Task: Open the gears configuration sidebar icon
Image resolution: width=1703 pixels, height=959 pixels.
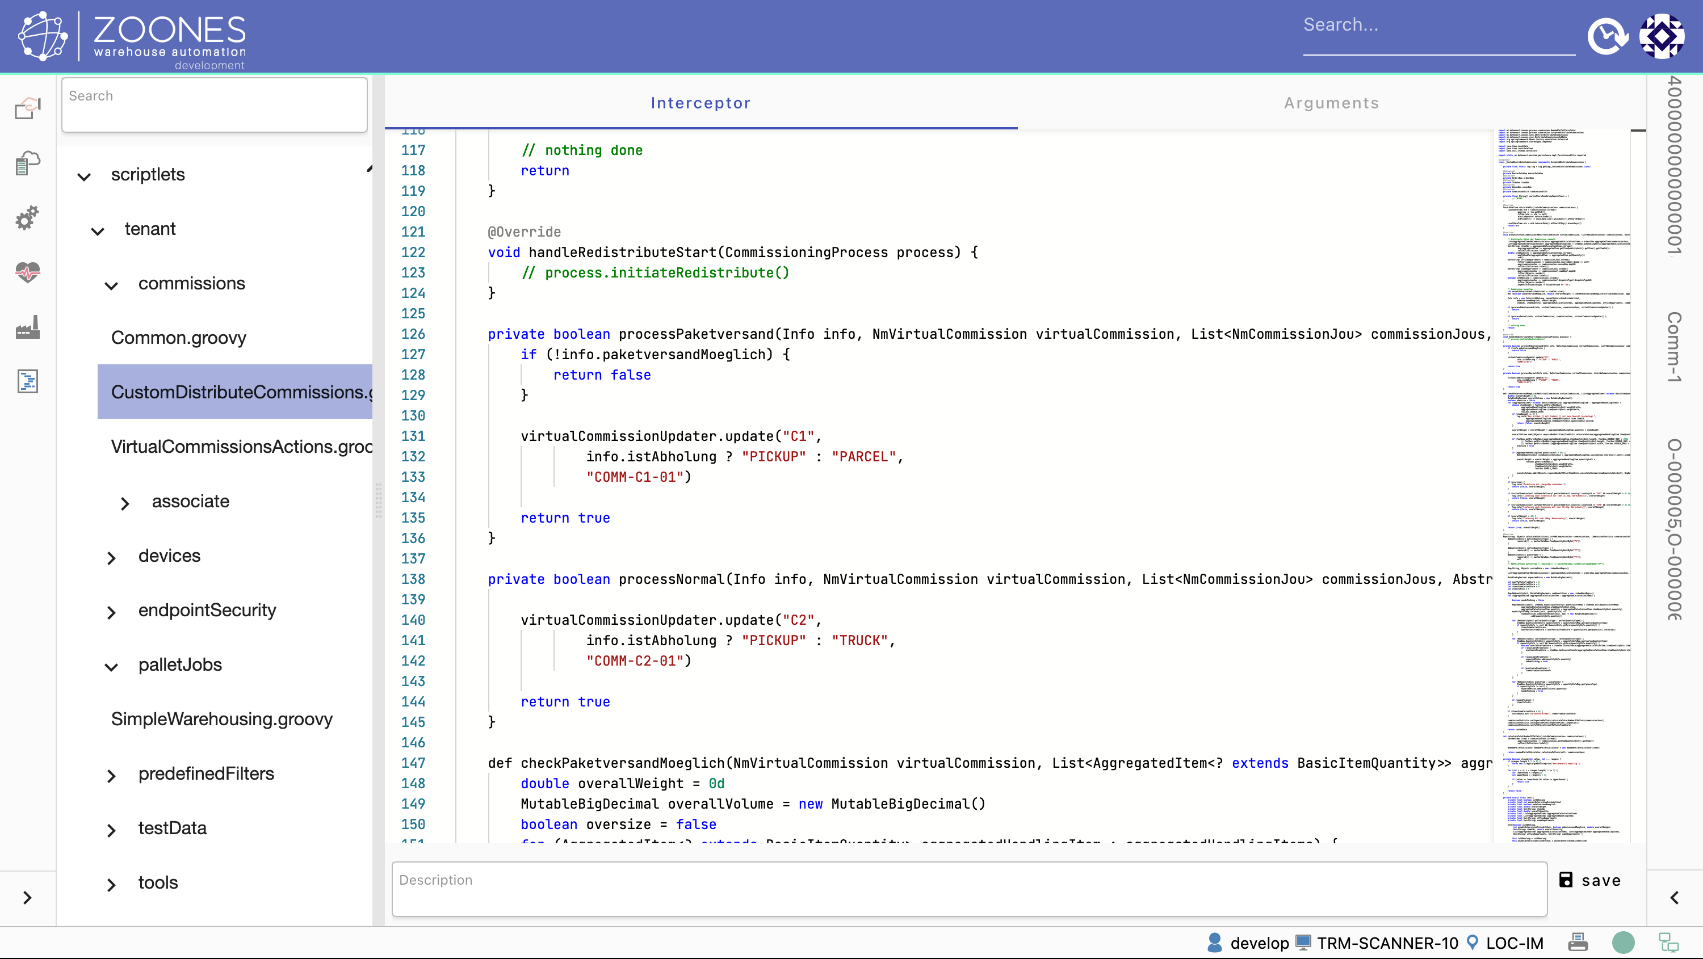Action: pyautogui.click(x=28, y=217)
